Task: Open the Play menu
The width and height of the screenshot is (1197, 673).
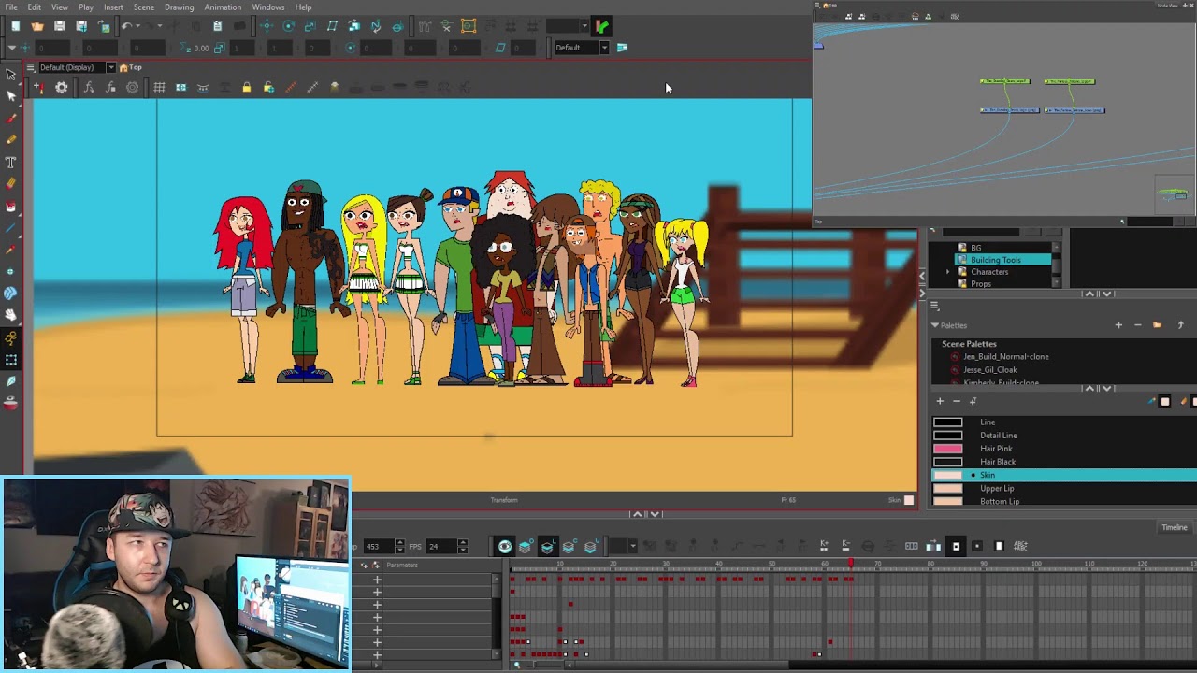Action: point(85,7)
